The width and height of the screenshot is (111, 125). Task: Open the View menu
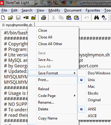(x=40, y=10)
